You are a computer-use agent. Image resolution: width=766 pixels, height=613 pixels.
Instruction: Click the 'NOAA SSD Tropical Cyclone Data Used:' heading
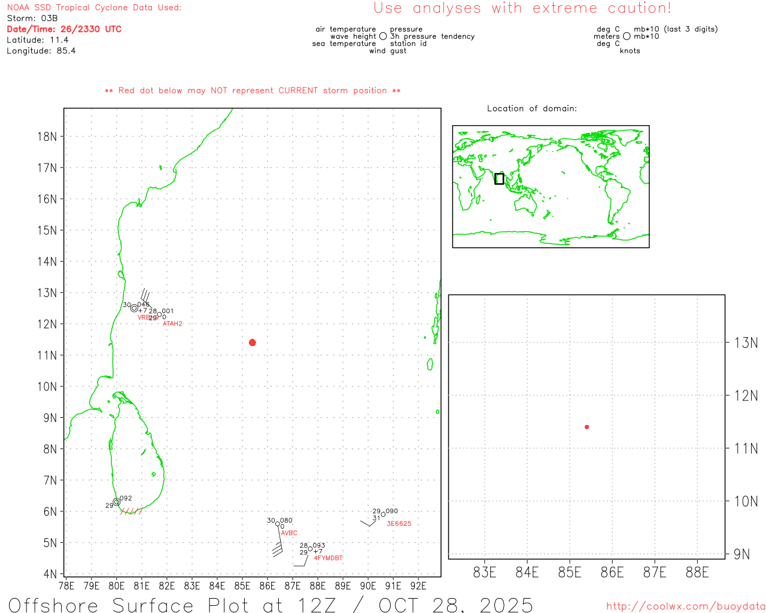point(94,8)
